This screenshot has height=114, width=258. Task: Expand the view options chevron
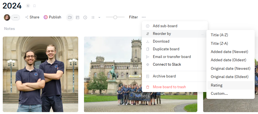99,17
